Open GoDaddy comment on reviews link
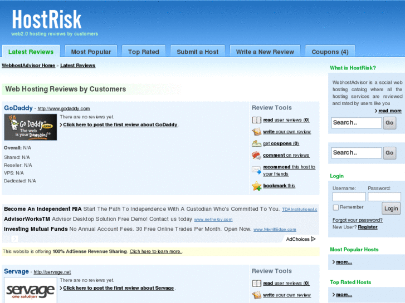Screen dimensions: 405x303 (x=286, y=155)
